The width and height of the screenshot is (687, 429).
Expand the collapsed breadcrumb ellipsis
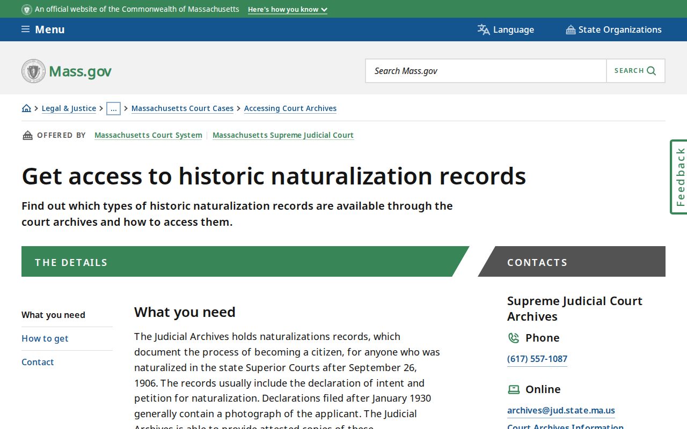point(113,108)
